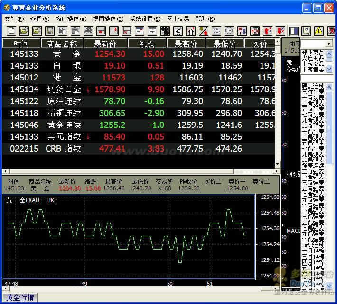Select the 原油连续 row in the quote table
This screenshot has width=337, height=304.
(x=139, y=101)
